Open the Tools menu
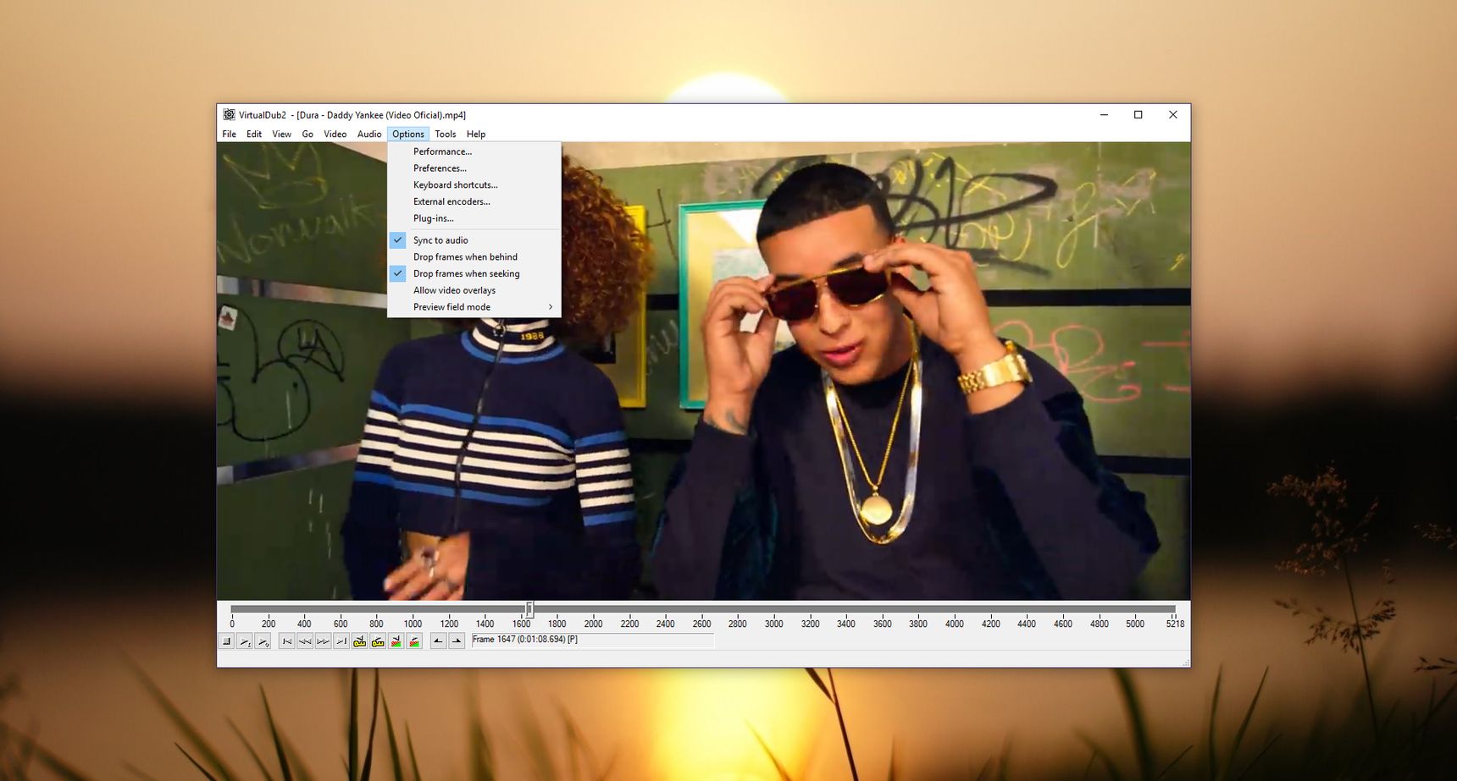Image resolution: width=1457 pixels, height=781 pixels. (x=446, y=135)
